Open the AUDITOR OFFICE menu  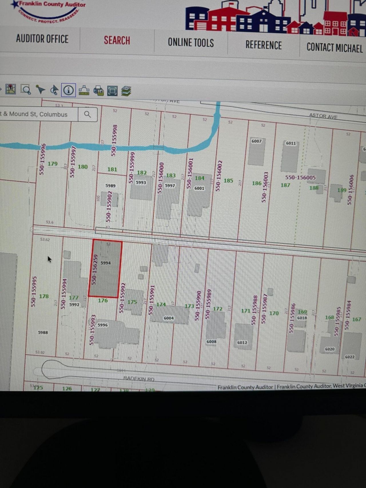(42, 39)
